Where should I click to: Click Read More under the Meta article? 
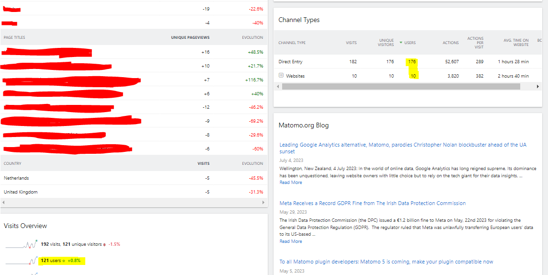[x=291, y=241]
